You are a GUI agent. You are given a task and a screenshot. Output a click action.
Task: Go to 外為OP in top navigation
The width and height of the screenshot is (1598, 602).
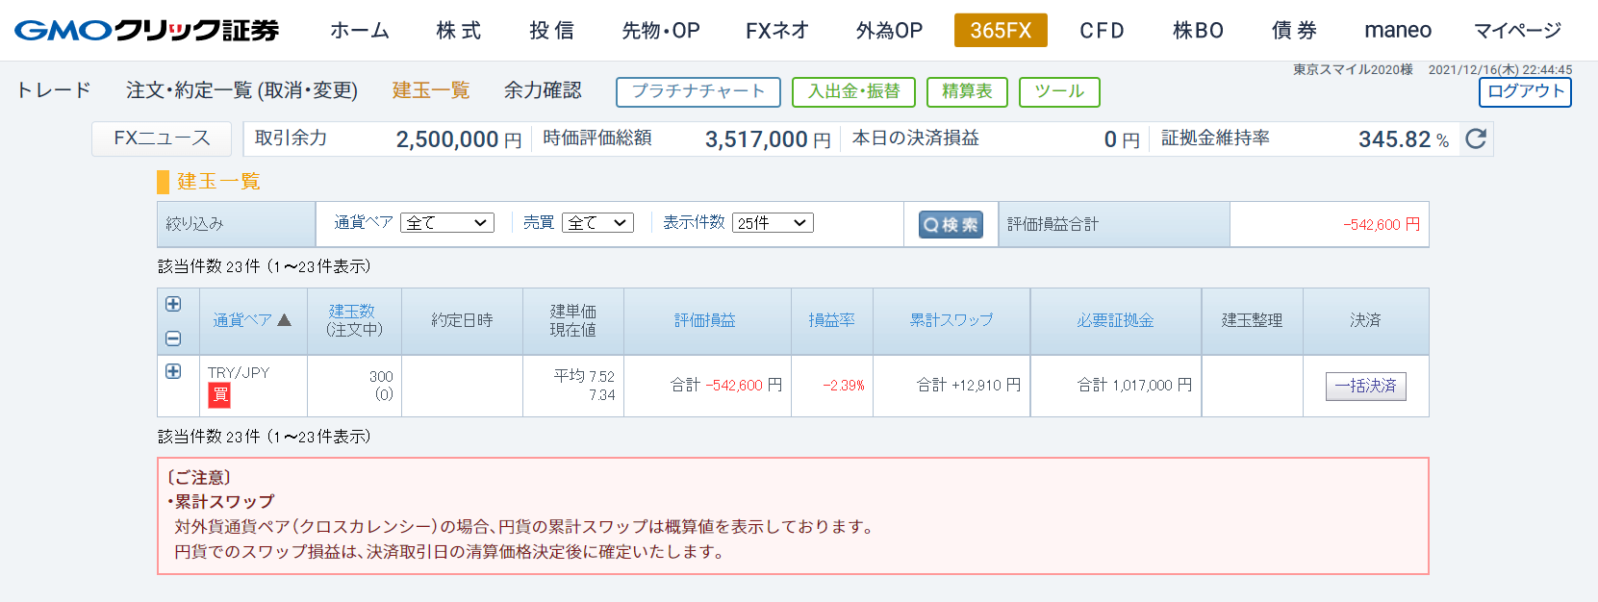889,31
